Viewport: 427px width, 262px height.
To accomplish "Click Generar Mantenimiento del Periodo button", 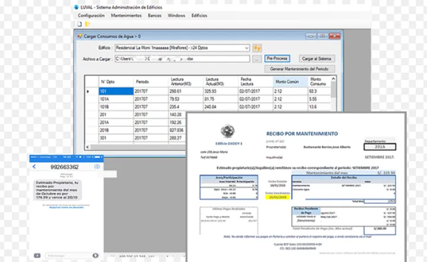I will coord(299,69).
